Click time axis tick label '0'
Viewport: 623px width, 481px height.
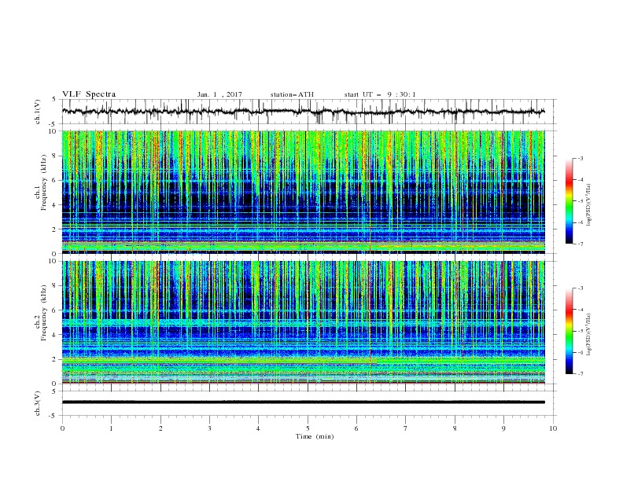(62, 428)
